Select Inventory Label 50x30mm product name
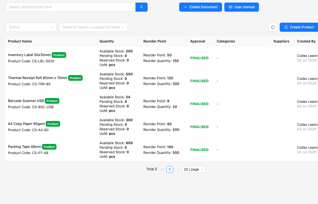 [29, 55]
